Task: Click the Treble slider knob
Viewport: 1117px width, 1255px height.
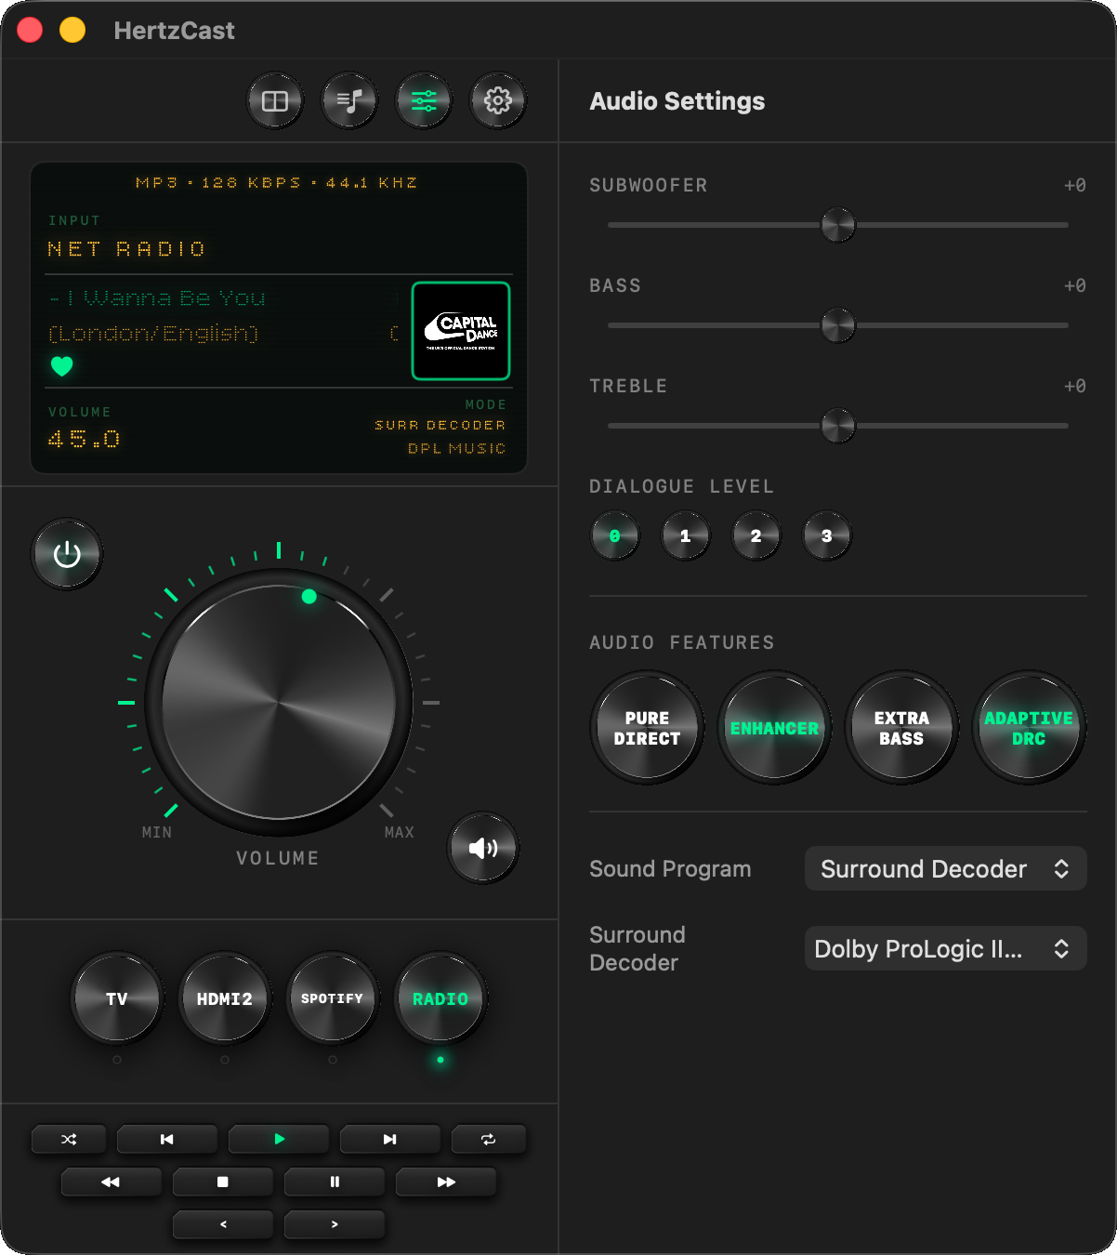Action: 838,426
